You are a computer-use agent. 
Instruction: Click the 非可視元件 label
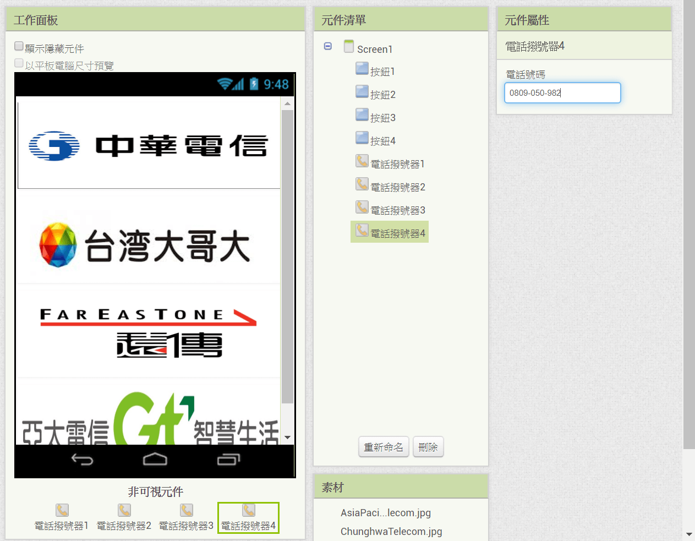[155, 491]
